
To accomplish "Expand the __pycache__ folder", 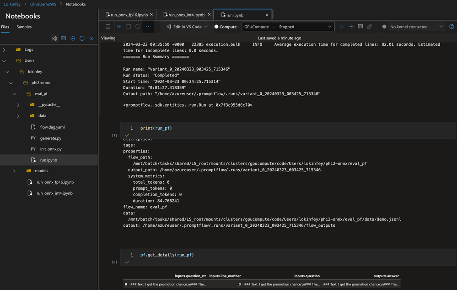I will coord(18,105).
